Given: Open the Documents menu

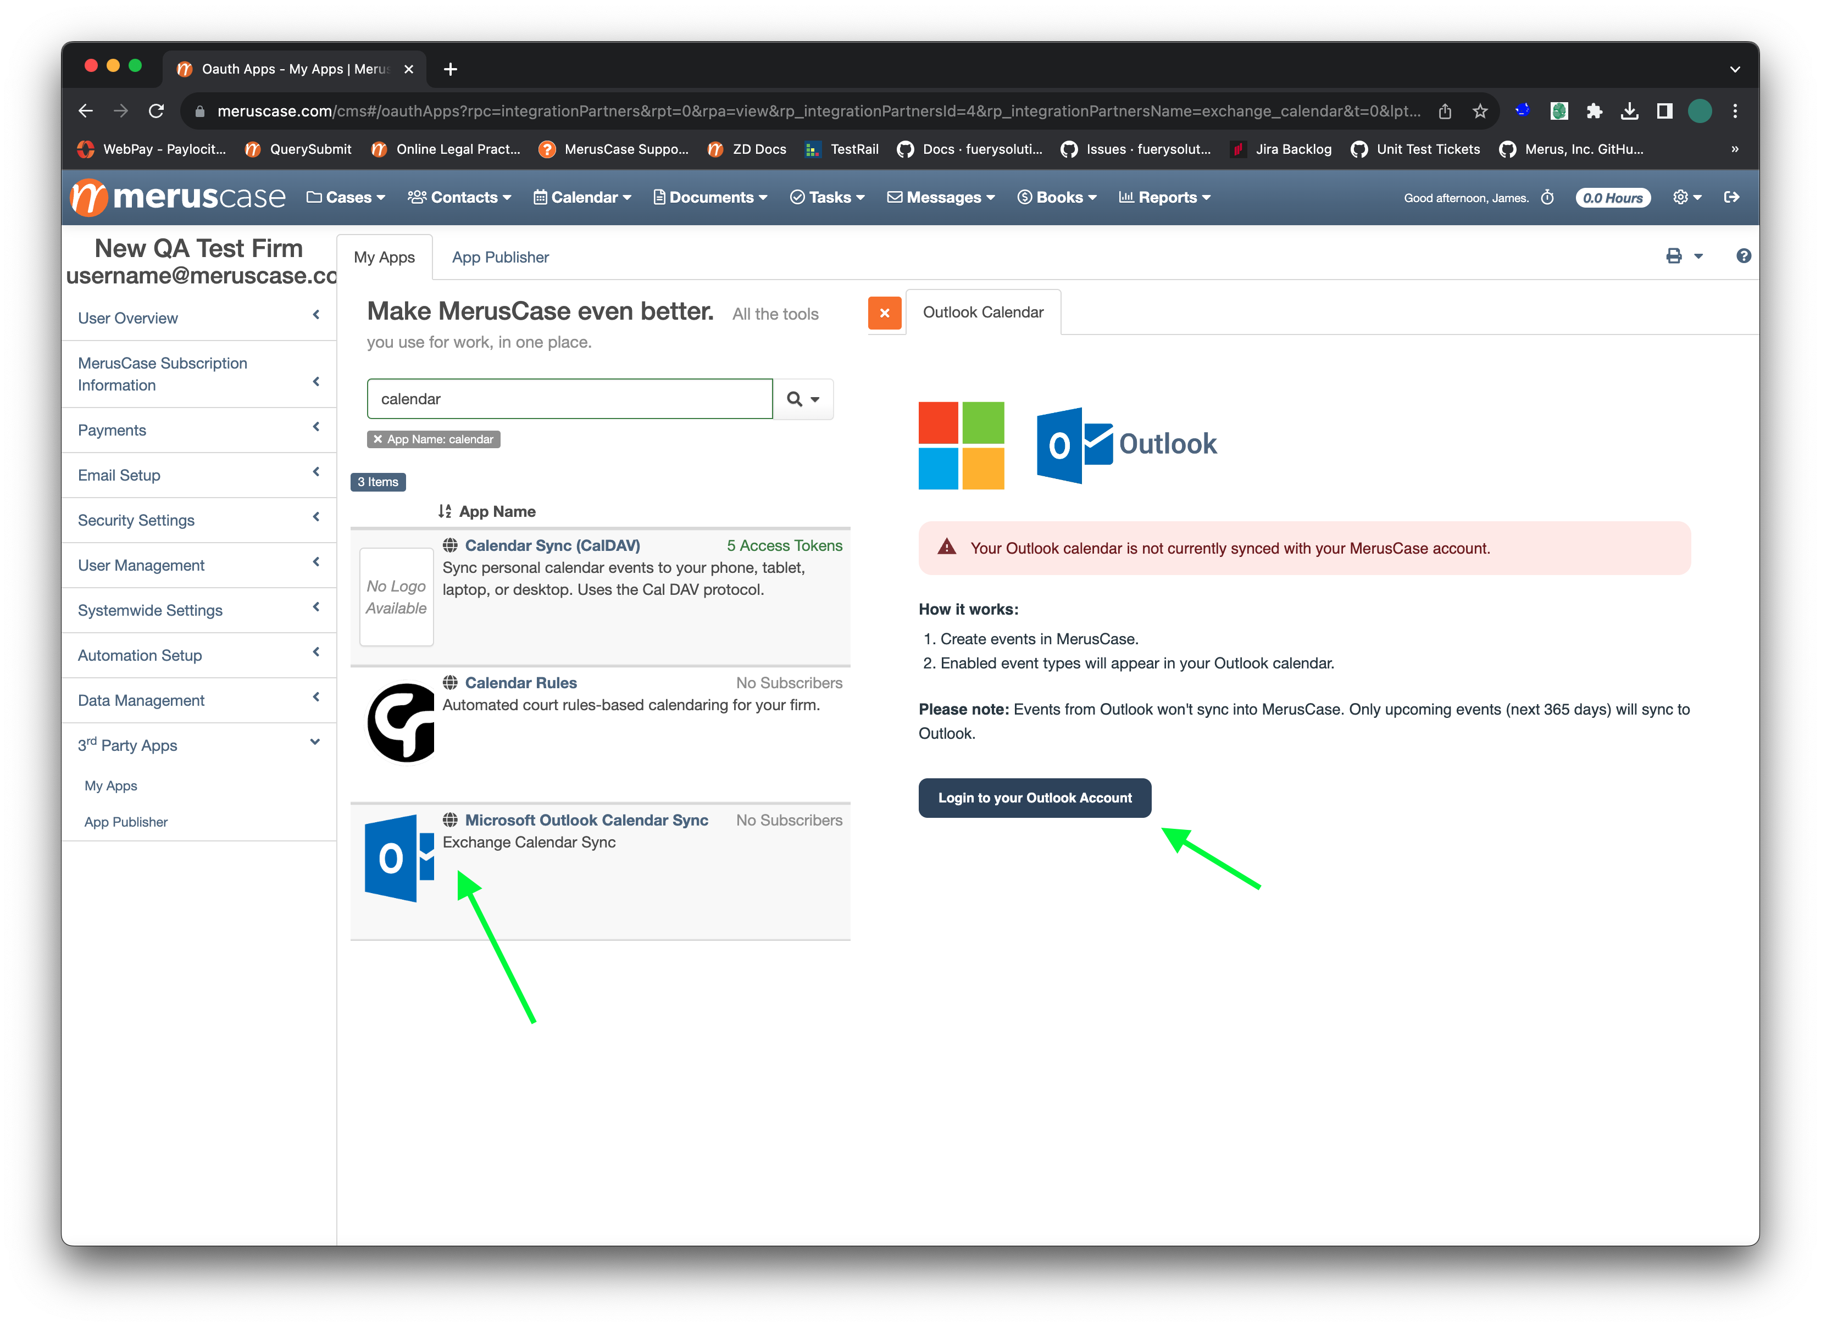Looking at the screenshot, I should click(710, 197).
